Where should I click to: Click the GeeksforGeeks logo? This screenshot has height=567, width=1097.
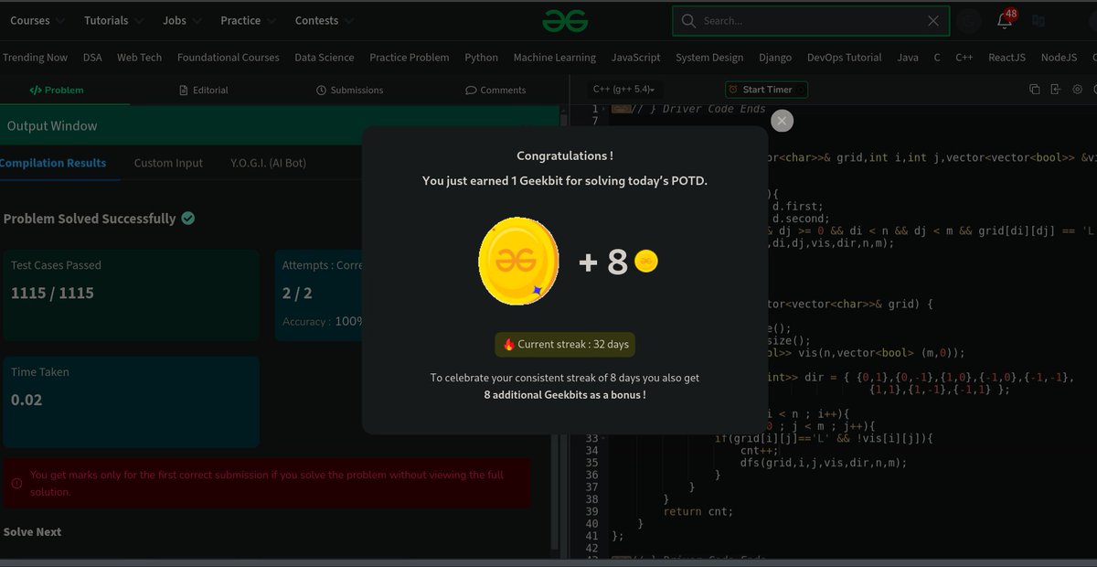(x=564, y=20)
